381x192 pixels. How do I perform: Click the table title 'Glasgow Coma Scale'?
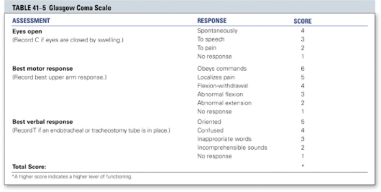(80, 8)
